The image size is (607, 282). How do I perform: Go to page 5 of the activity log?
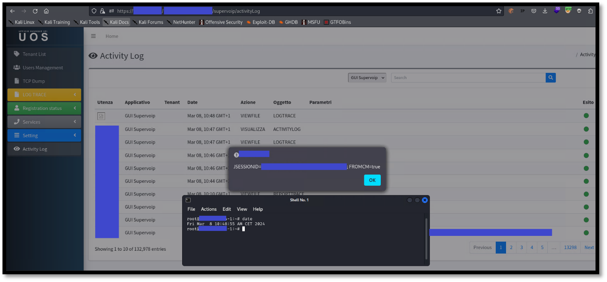(542, 247)
